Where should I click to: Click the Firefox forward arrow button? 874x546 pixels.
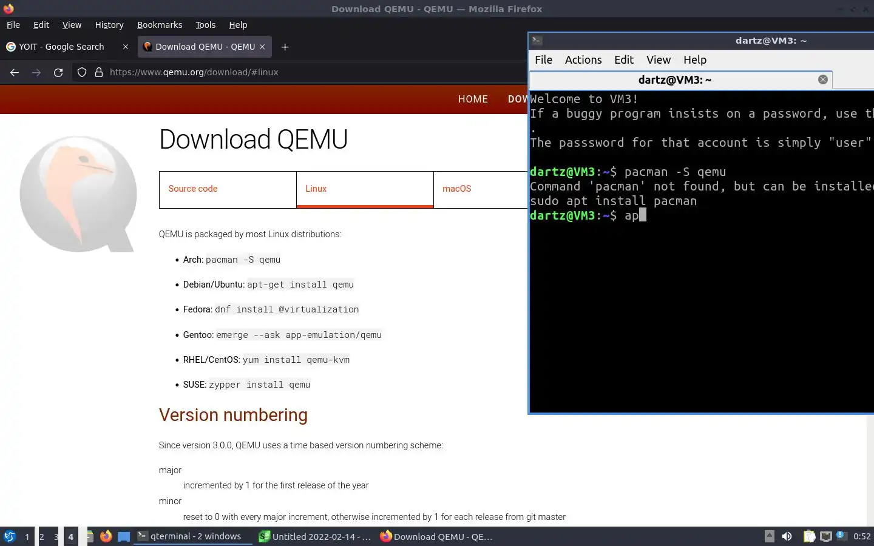(x=36, y=72)
